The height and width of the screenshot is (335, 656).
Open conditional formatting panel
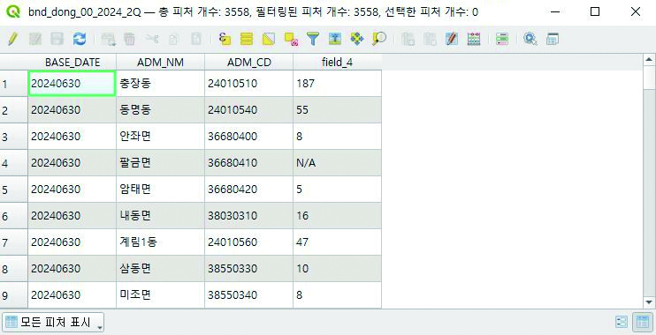pyautogui.click(x=502, y=39)
